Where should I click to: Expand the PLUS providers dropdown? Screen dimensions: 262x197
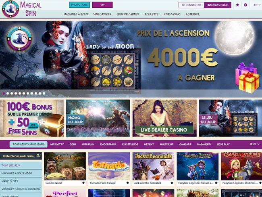coord(254,144)
